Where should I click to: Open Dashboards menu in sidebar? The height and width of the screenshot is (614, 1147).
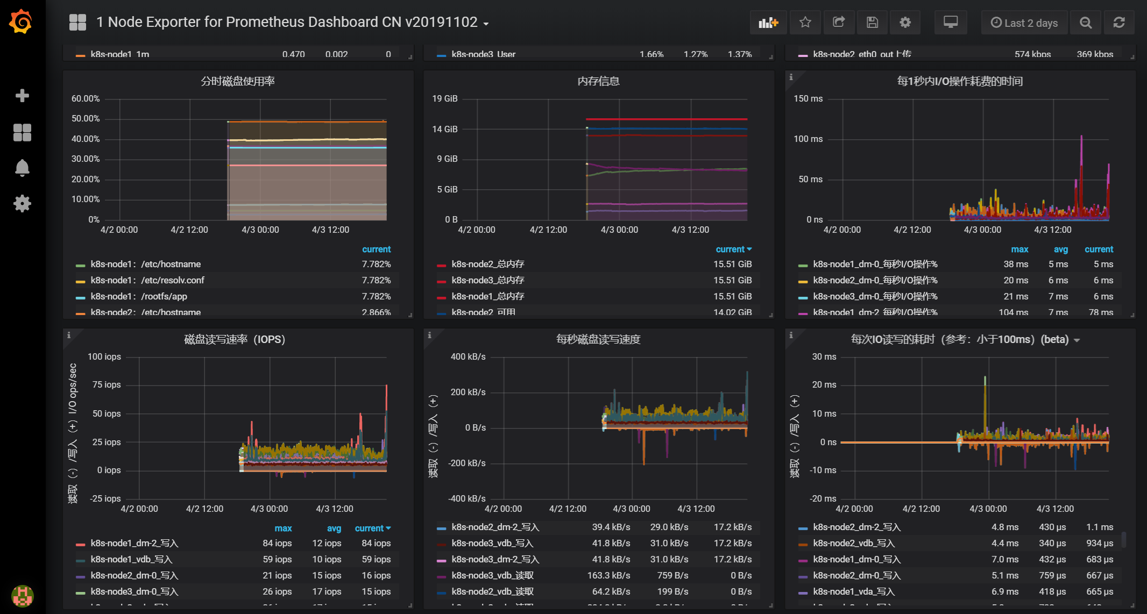22,132
